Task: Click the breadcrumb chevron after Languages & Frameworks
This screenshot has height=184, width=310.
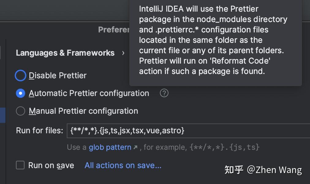Action: click(x=123, y=53)
